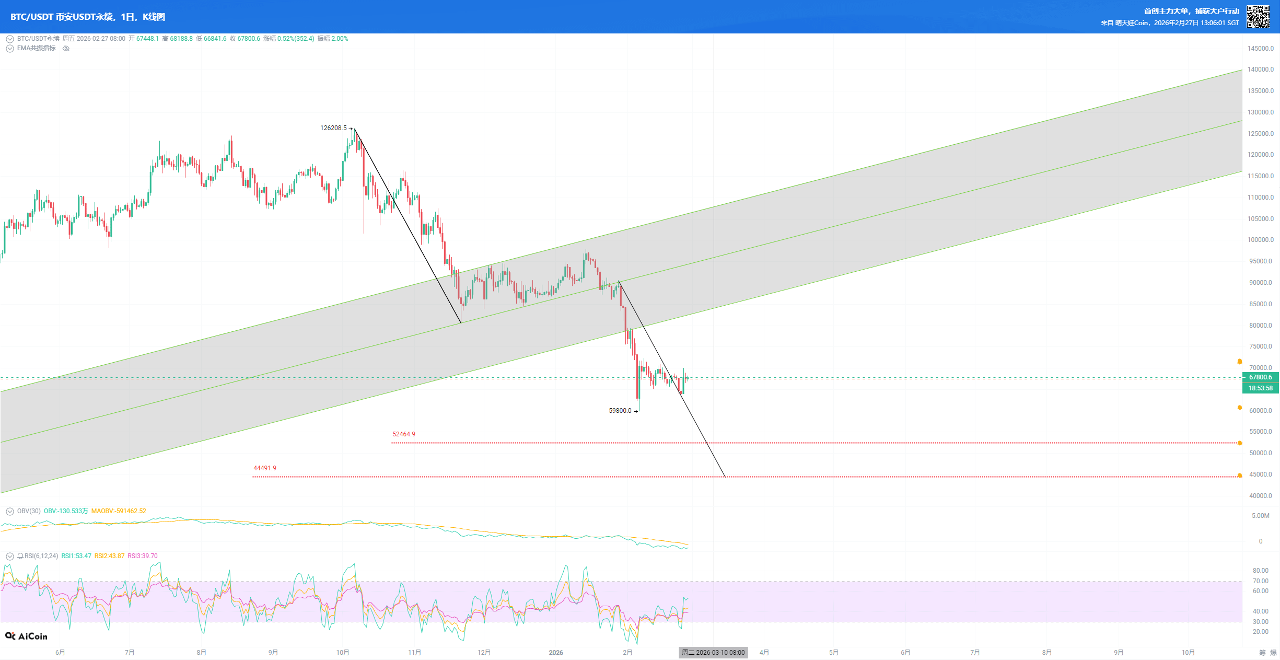
Task: Collapse the BTC/USDT永续 main chart legend
Action: [x=10, y=39]
